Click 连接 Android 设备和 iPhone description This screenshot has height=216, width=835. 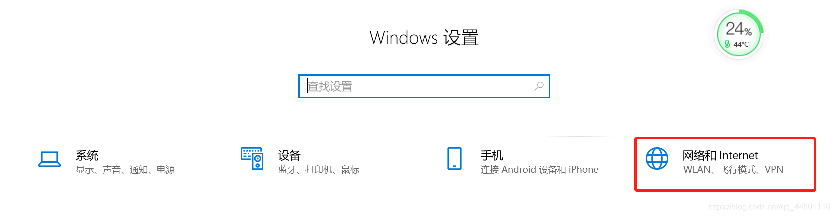coord(539,170)
